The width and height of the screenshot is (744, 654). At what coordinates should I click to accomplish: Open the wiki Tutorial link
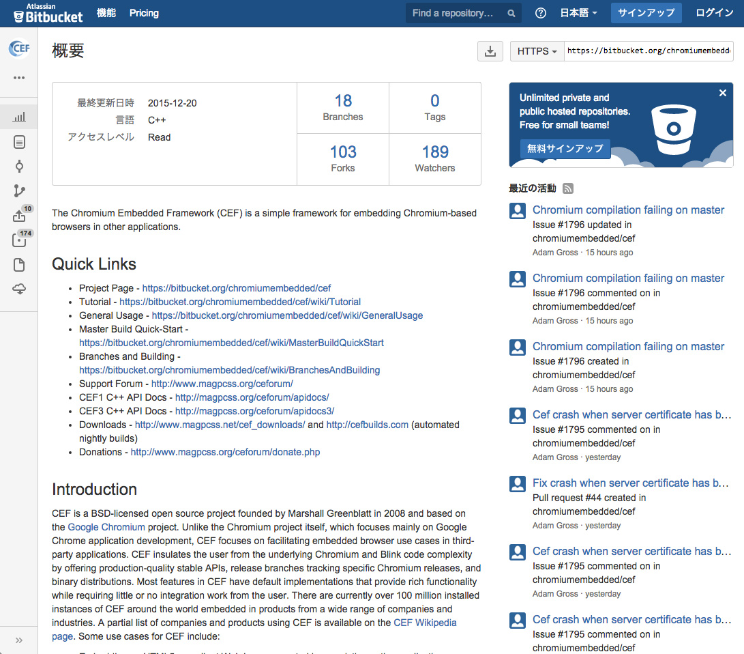tap(240, 302)
